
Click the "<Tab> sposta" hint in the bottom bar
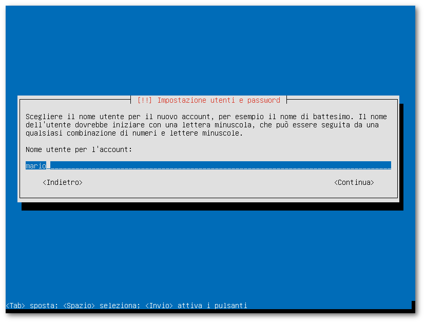tap(32, 306)
